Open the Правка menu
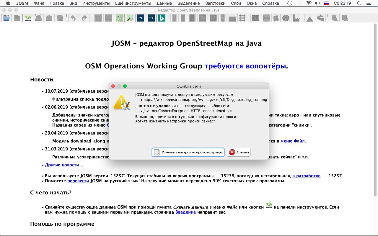This screenshot has height=236, width=378. tap(57, 3)
